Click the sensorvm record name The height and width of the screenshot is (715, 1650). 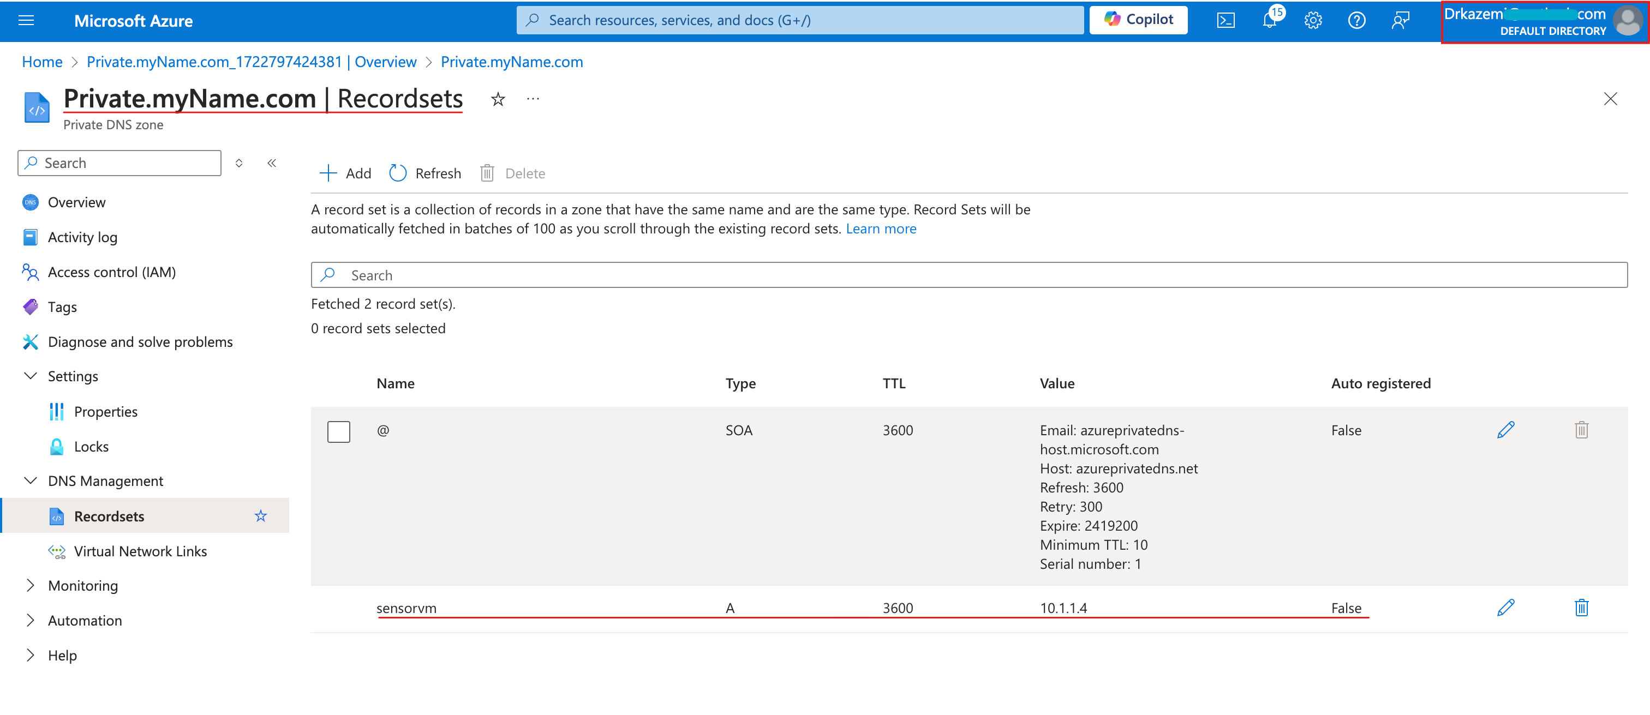(x=406, y=608)
